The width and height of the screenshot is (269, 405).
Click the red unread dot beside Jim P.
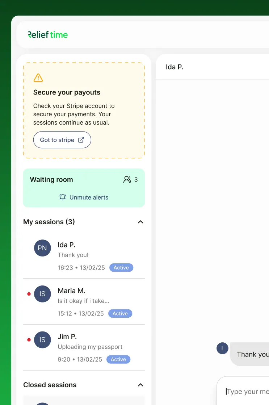click(x=29, y=340)
